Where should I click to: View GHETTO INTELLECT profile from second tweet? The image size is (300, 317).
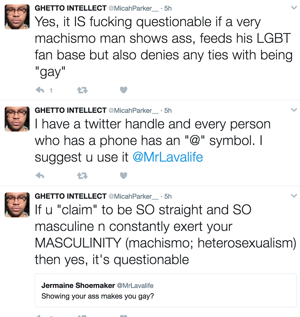pos(70,111)
